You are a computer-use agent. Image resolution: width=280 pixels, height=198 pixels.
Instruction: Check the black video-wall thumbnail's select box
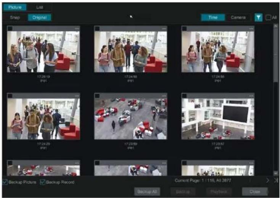point(184,96)
